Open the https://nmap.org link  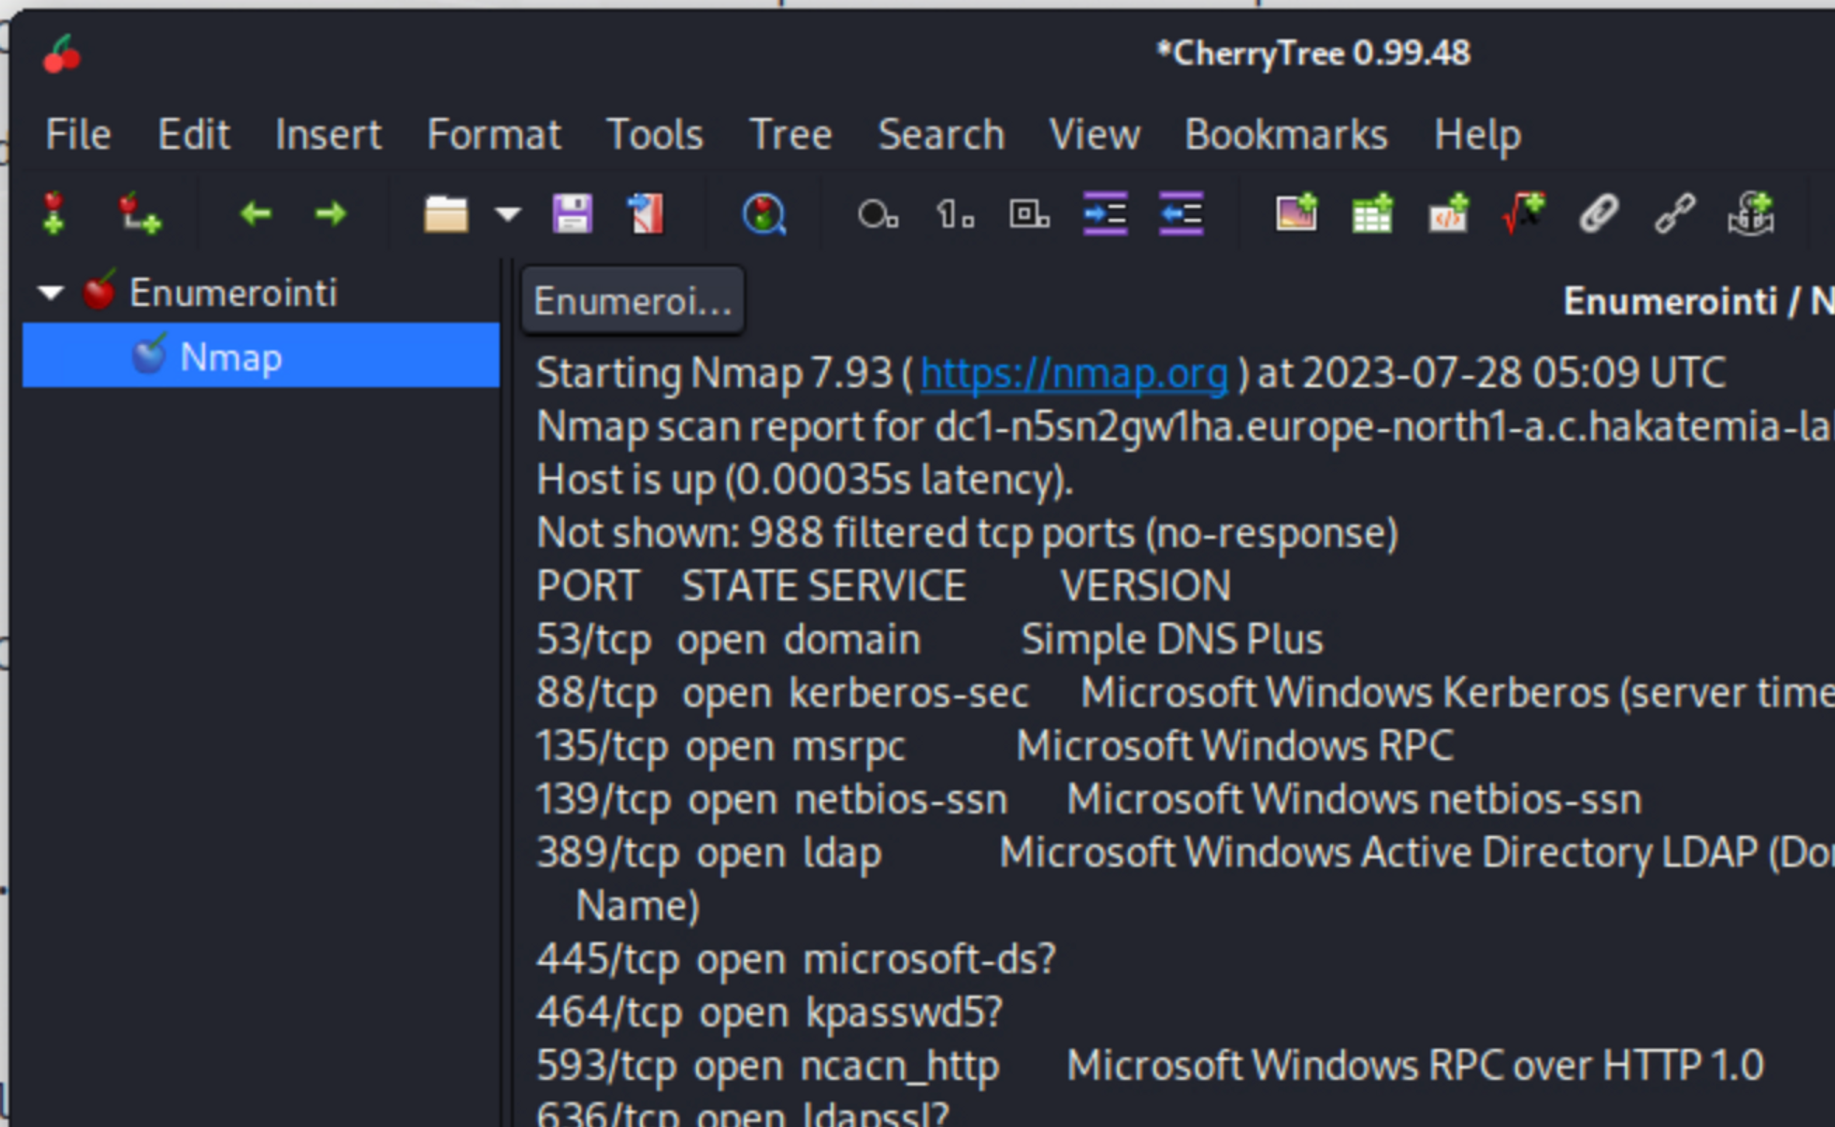[x=1074, y=372]
